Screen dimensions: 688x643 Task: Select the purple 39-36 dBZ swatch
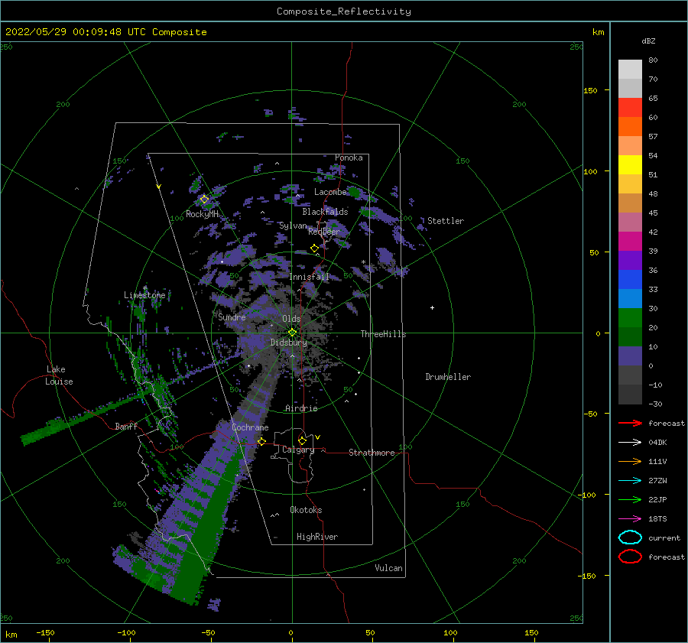(x=630, y=261)
